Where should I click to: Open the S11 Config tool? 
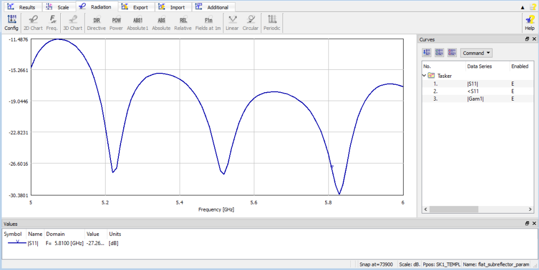click(11, 23)
